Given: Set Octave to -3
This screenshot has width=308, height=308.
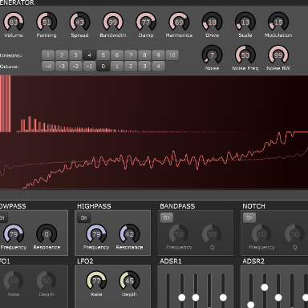Looking at the screenshot, I should (62, 67).
